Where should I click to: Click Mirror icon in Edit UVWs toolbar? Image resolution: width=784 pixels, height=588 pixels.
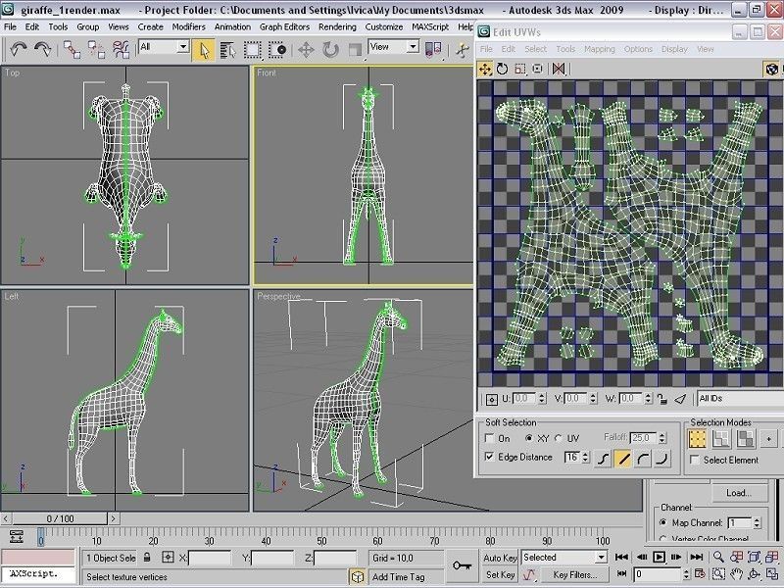pyautogui.click(x=559, y=69)
